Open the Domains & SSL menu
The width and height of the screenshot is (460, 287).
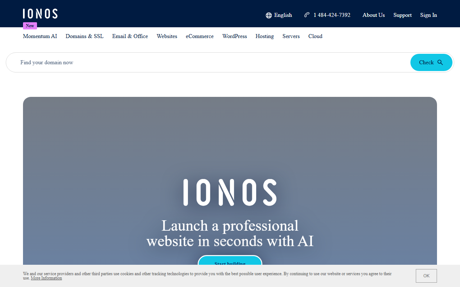tap(84, 36)
